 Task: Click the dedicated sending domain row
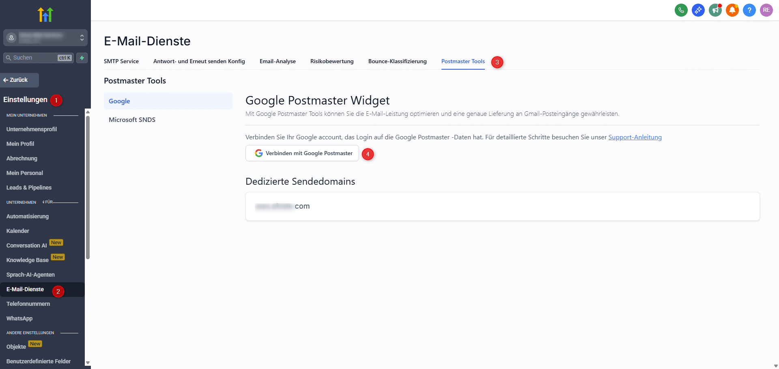502,206
